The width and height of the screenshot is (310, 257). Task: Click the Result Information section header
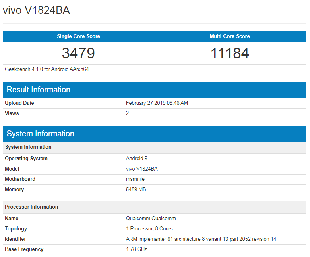pyautogui.click(x=154, y=90)
